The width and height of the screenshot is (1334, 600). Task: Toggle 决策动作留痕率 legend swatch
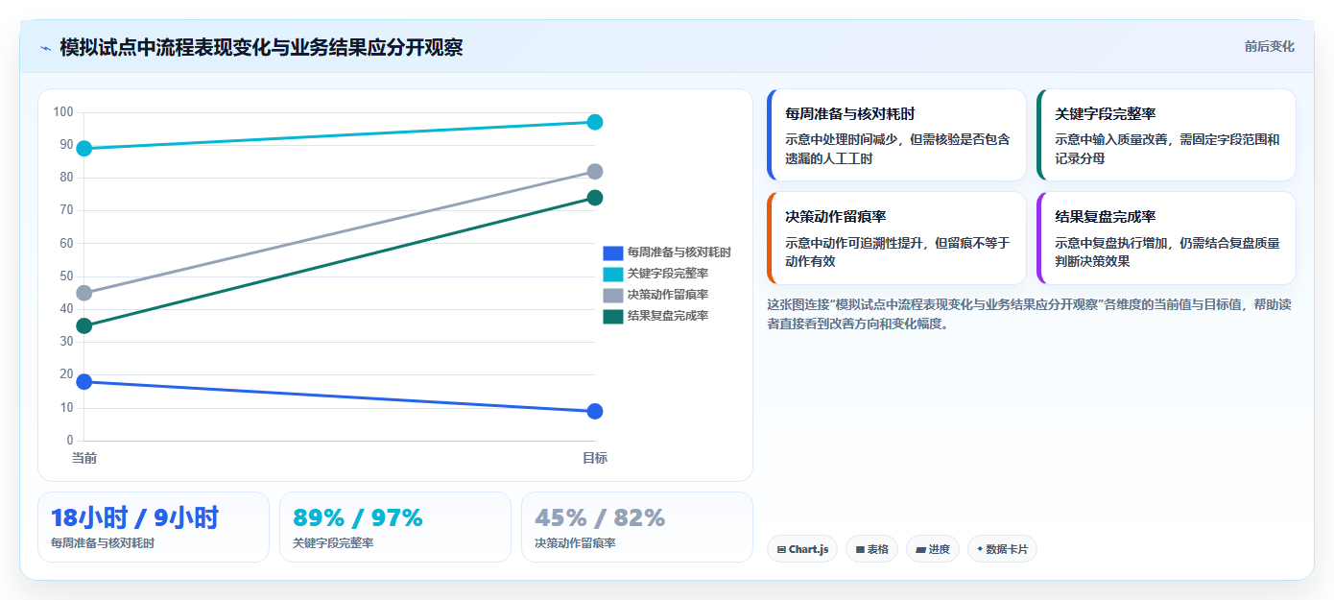click(612, 295)
